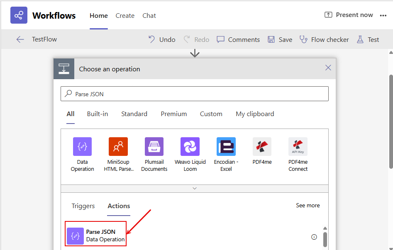Choose the MiniSoup HTML Parser connector

coord(118,147)
